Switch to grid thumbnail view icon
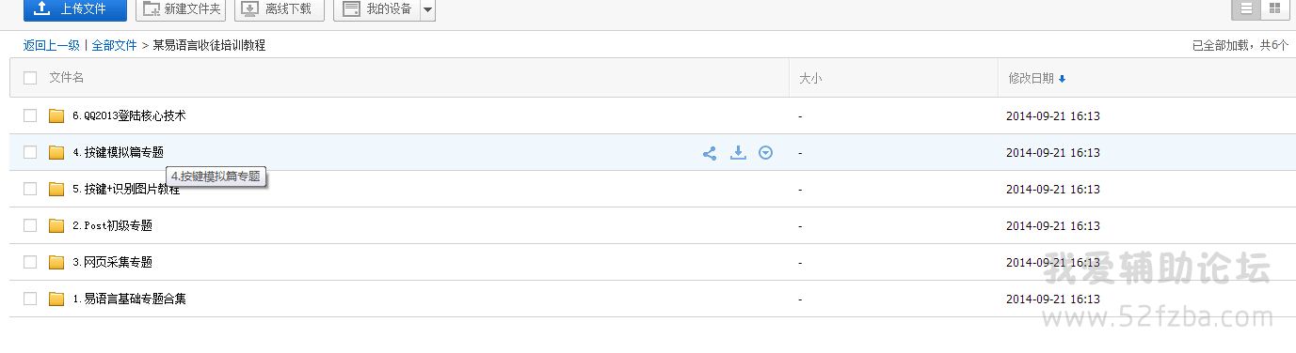1296x353 pixels. [1274, 8]
